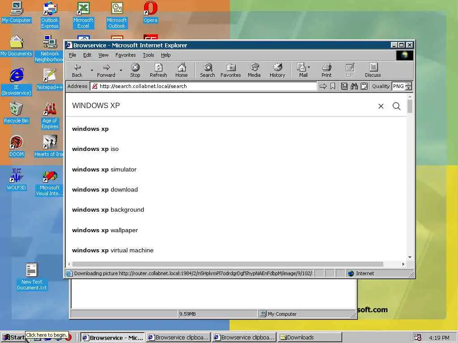Click the magnifier search icon on page
The image size is (458, 343).
click(396, 106)
